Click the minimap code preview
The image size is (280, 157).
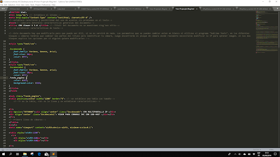coord(267,32)
